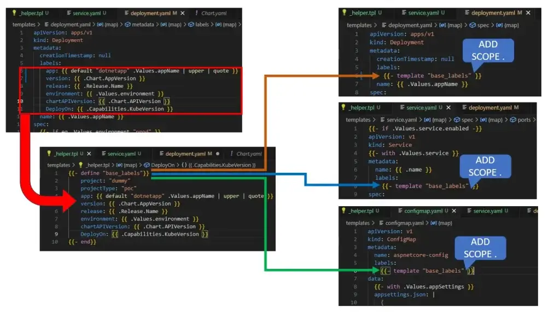Close the _helper.tpl tab in the _helper.tpl editor
Viewport: 560px width, 313px height.
pos(89,153)
